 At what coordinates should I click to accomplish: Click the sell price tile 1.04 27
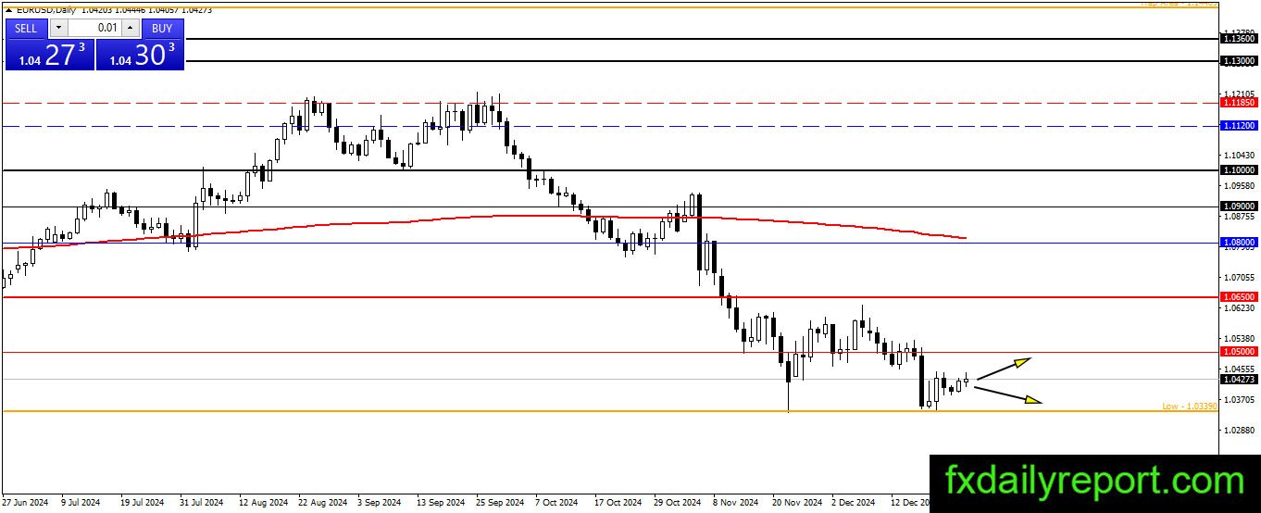point(49,54)
